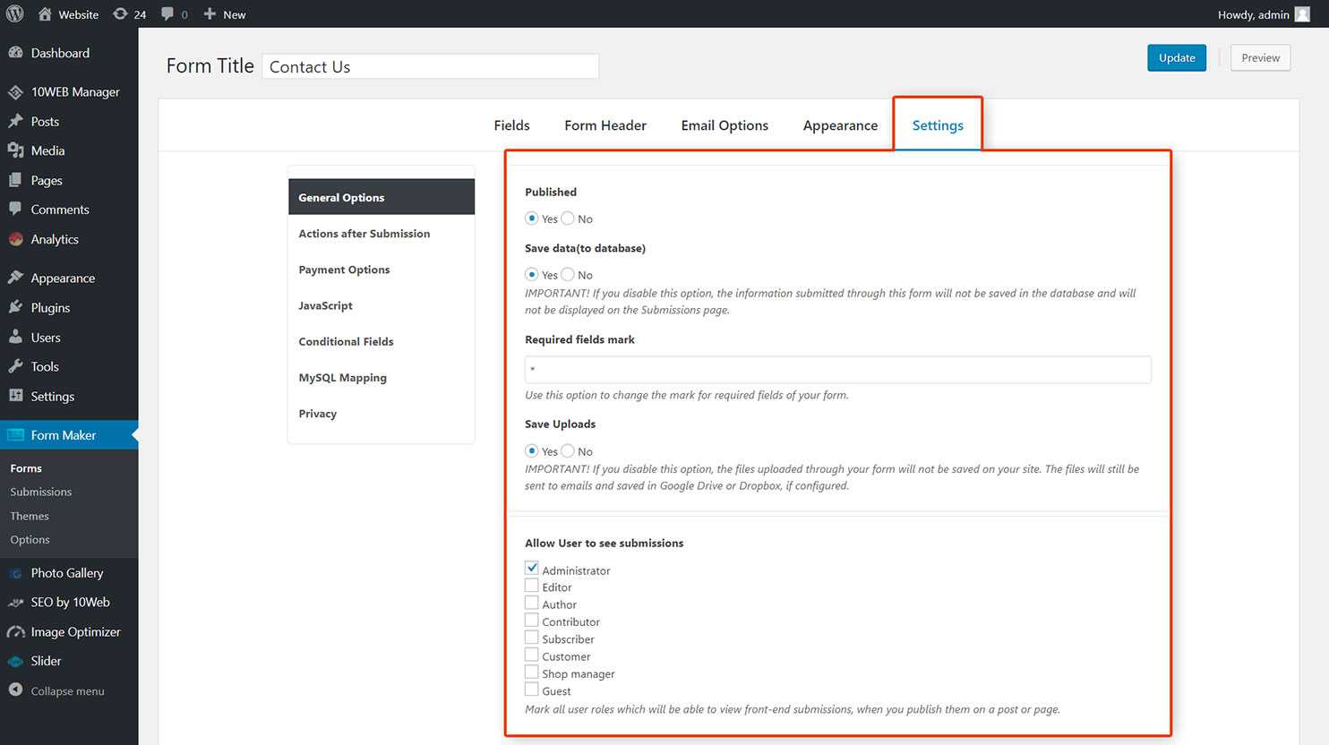This screenshot has width=1329, height=745.
Task: Set Published to No
Action: pos(568,218)
